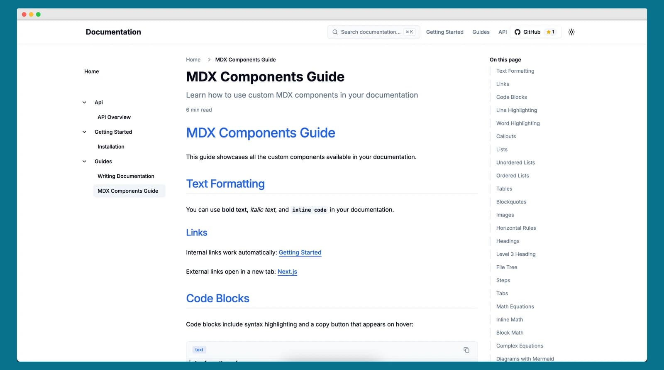
Task: Jump to Steps in page outline
Action: [503, 280]
